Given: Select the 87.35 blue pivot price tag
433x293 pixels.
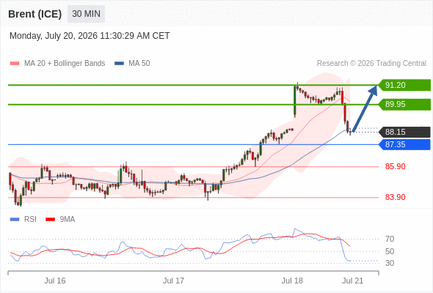Looking at the screenshot, I should [404, 144].
